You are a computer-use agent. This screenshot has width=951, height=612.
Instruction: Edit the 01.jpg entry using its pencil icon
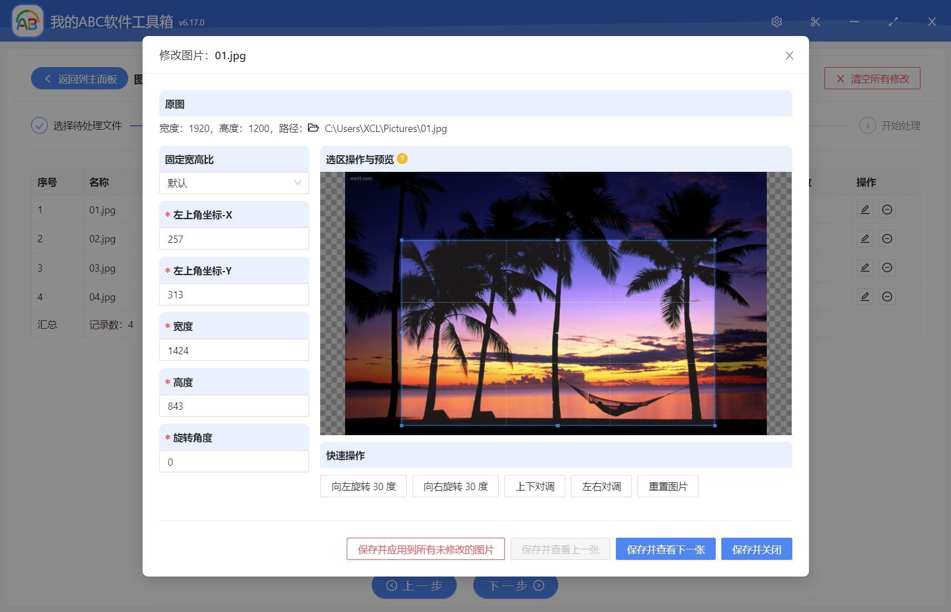(x=864, y=210)
